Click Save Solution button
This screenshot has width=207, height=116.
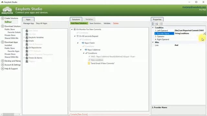click(95, 23)
